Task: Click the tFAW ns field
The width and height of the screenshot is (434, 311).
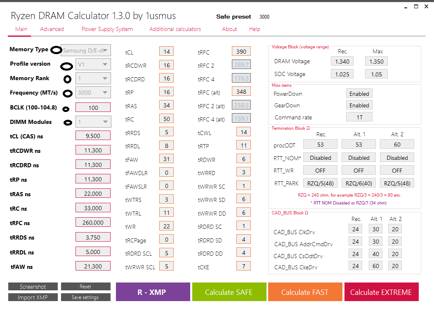Action: point(93,266)
